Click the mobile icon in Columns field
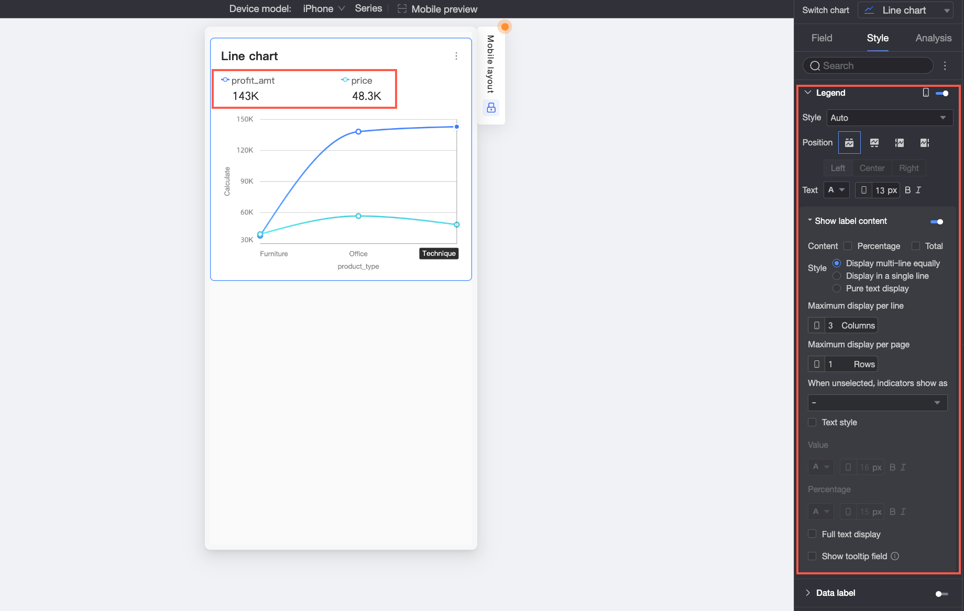964x611 pixels. 817,325
